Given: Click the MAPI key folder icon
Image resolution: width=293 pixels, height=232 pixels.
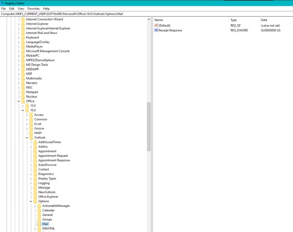Looking at the screenshot, I should tap(31, 133).
